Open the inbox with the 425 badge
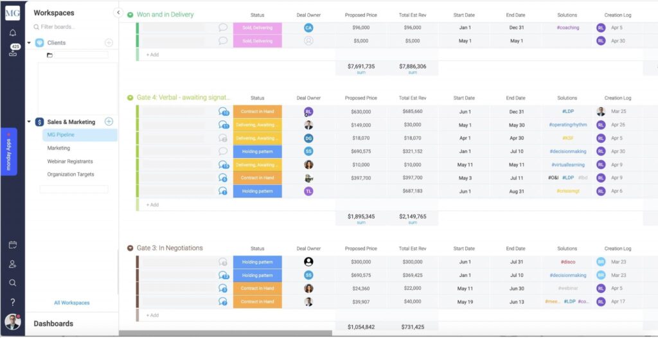Image resolution: width=658 pixels, height=338 pixels. click(x=12, y=51)
